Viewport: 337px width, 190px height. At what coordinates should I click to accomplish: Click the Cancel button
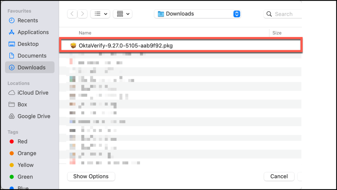click(279, 176)
